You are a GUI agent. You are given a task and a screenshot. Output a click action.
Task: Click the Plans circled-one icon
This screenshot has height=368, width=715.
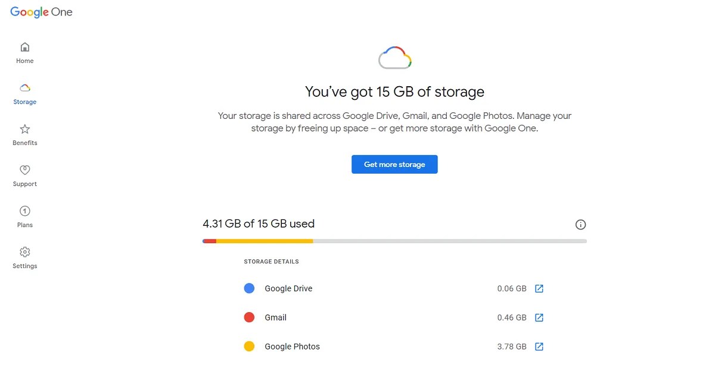[25, 211]
